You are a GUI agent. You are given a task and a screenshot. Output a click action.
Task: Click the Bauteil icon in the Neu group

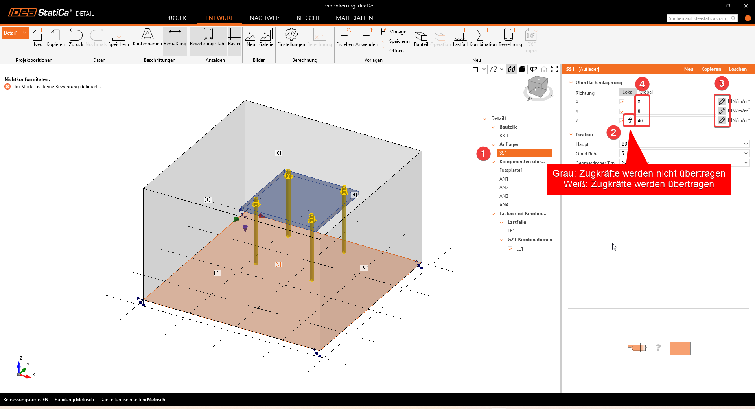tap(421, 35)
